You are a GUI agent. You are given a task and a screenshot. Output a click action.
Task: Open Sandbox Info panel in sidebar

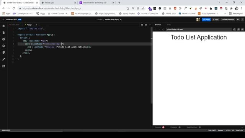coord(3,26)
